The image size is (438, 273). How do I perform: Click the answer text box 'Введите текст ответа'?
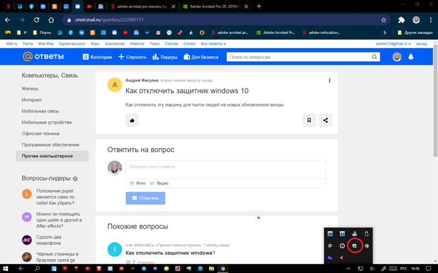226,170
